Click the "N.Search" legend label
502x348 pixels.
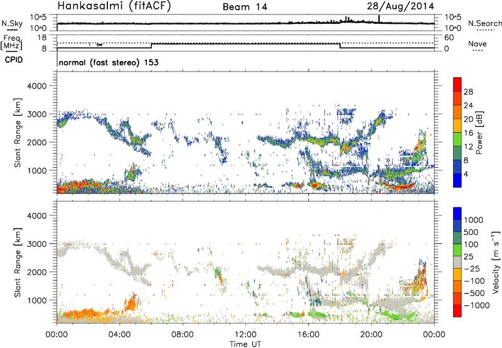coord(484,23)
